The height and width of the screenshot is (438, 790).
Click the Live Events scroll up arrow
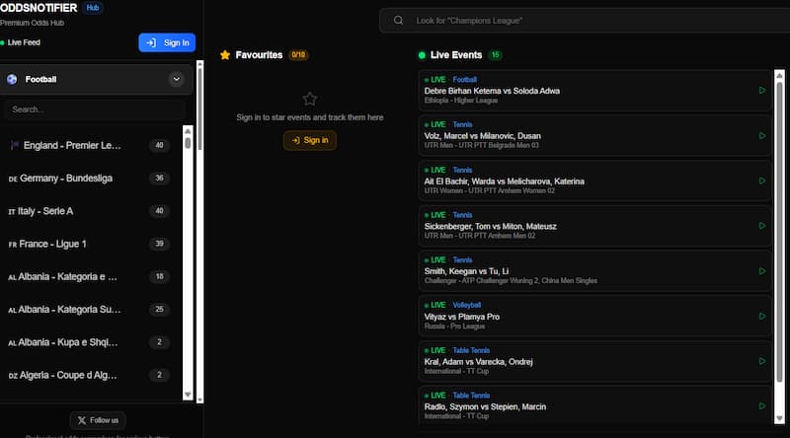779,76
